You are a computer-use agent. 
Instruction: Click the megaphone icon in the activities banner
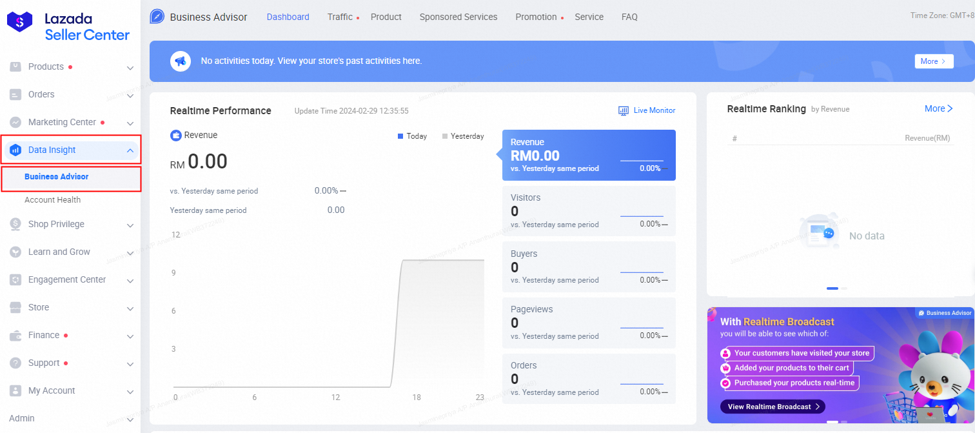181,61
